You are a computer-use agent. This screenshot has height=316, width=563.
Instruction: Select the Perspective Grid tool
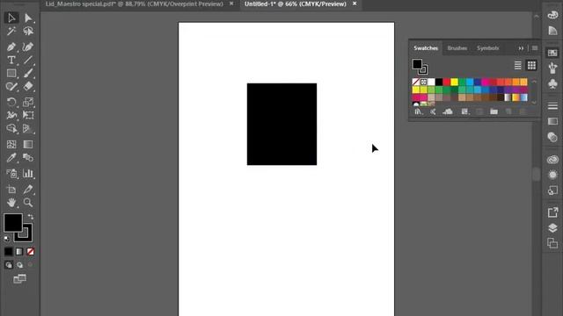coord(28,129)
